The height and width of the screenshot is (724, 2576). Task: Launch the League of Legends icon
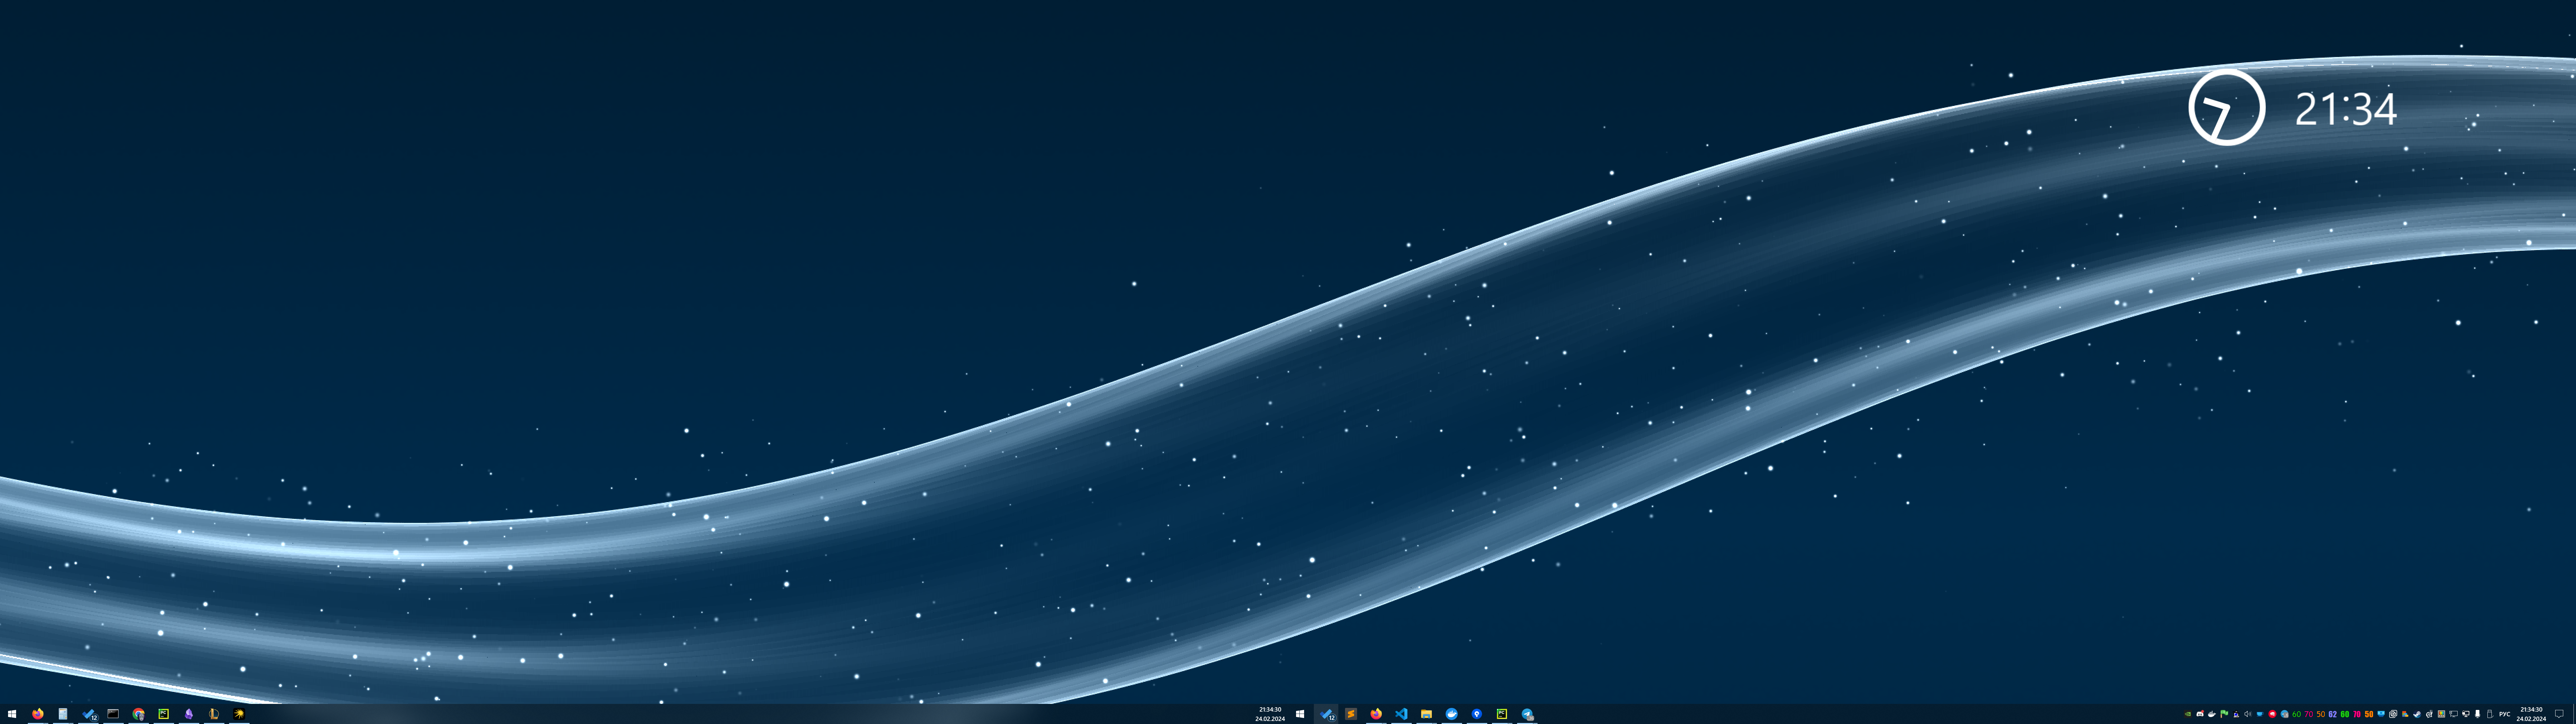click(214, 714)
